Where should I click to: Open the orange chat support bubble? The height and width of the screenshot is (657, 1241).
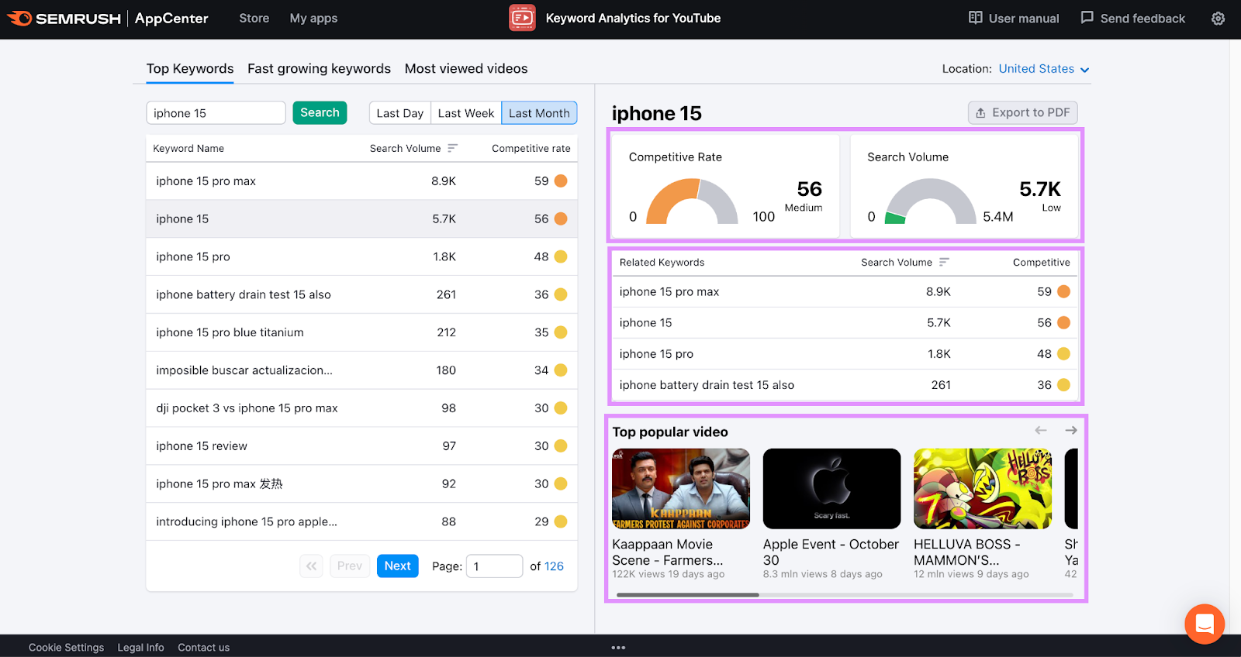coord(1204,623)
